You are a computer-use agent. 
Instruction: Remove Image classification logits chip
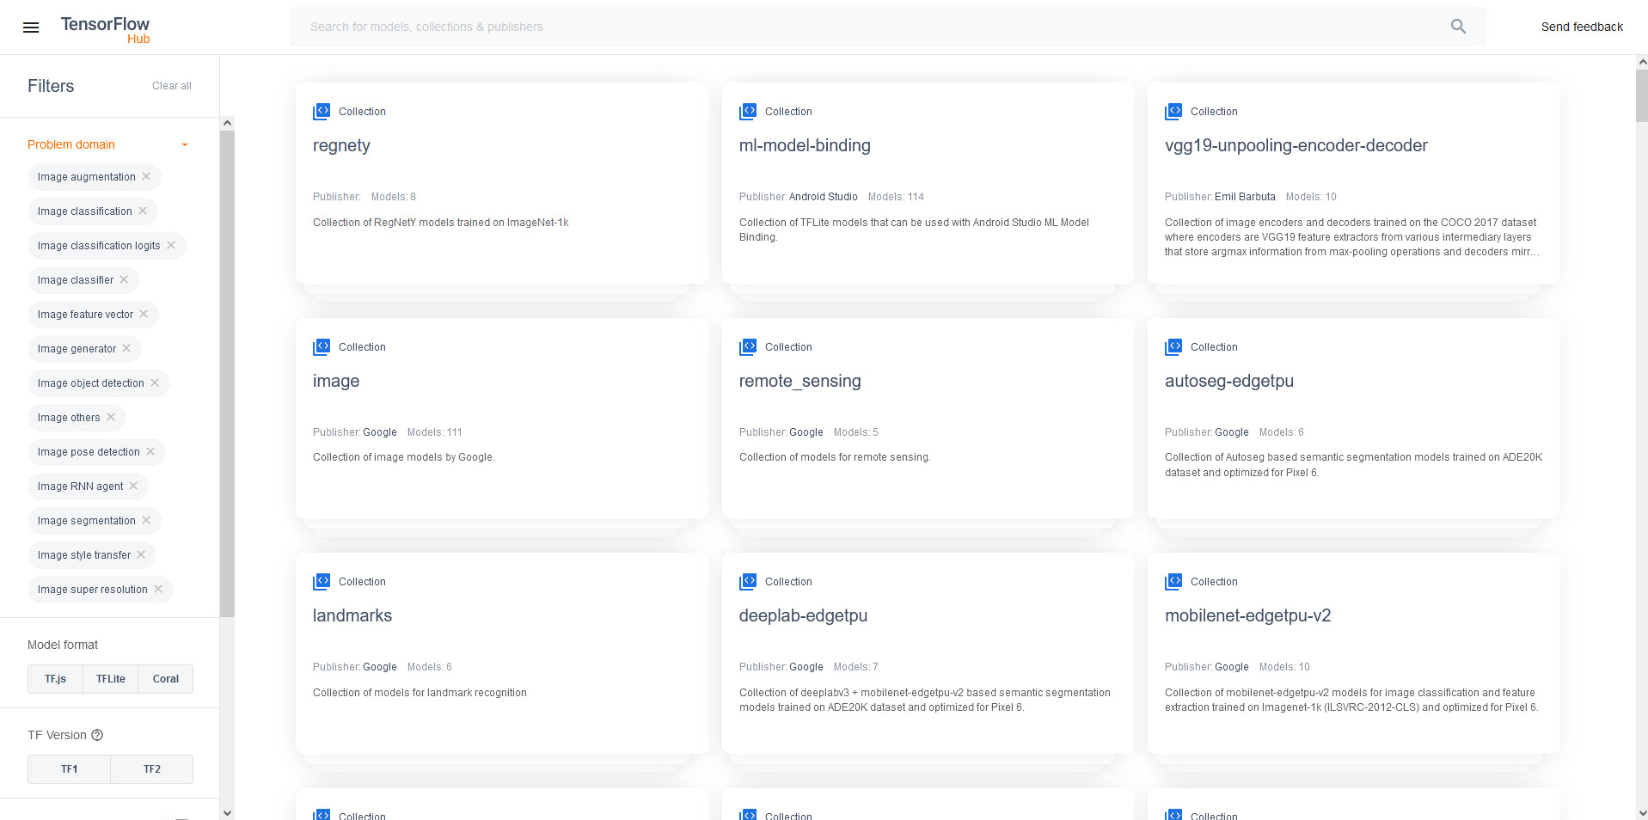[x=171, y=245]
